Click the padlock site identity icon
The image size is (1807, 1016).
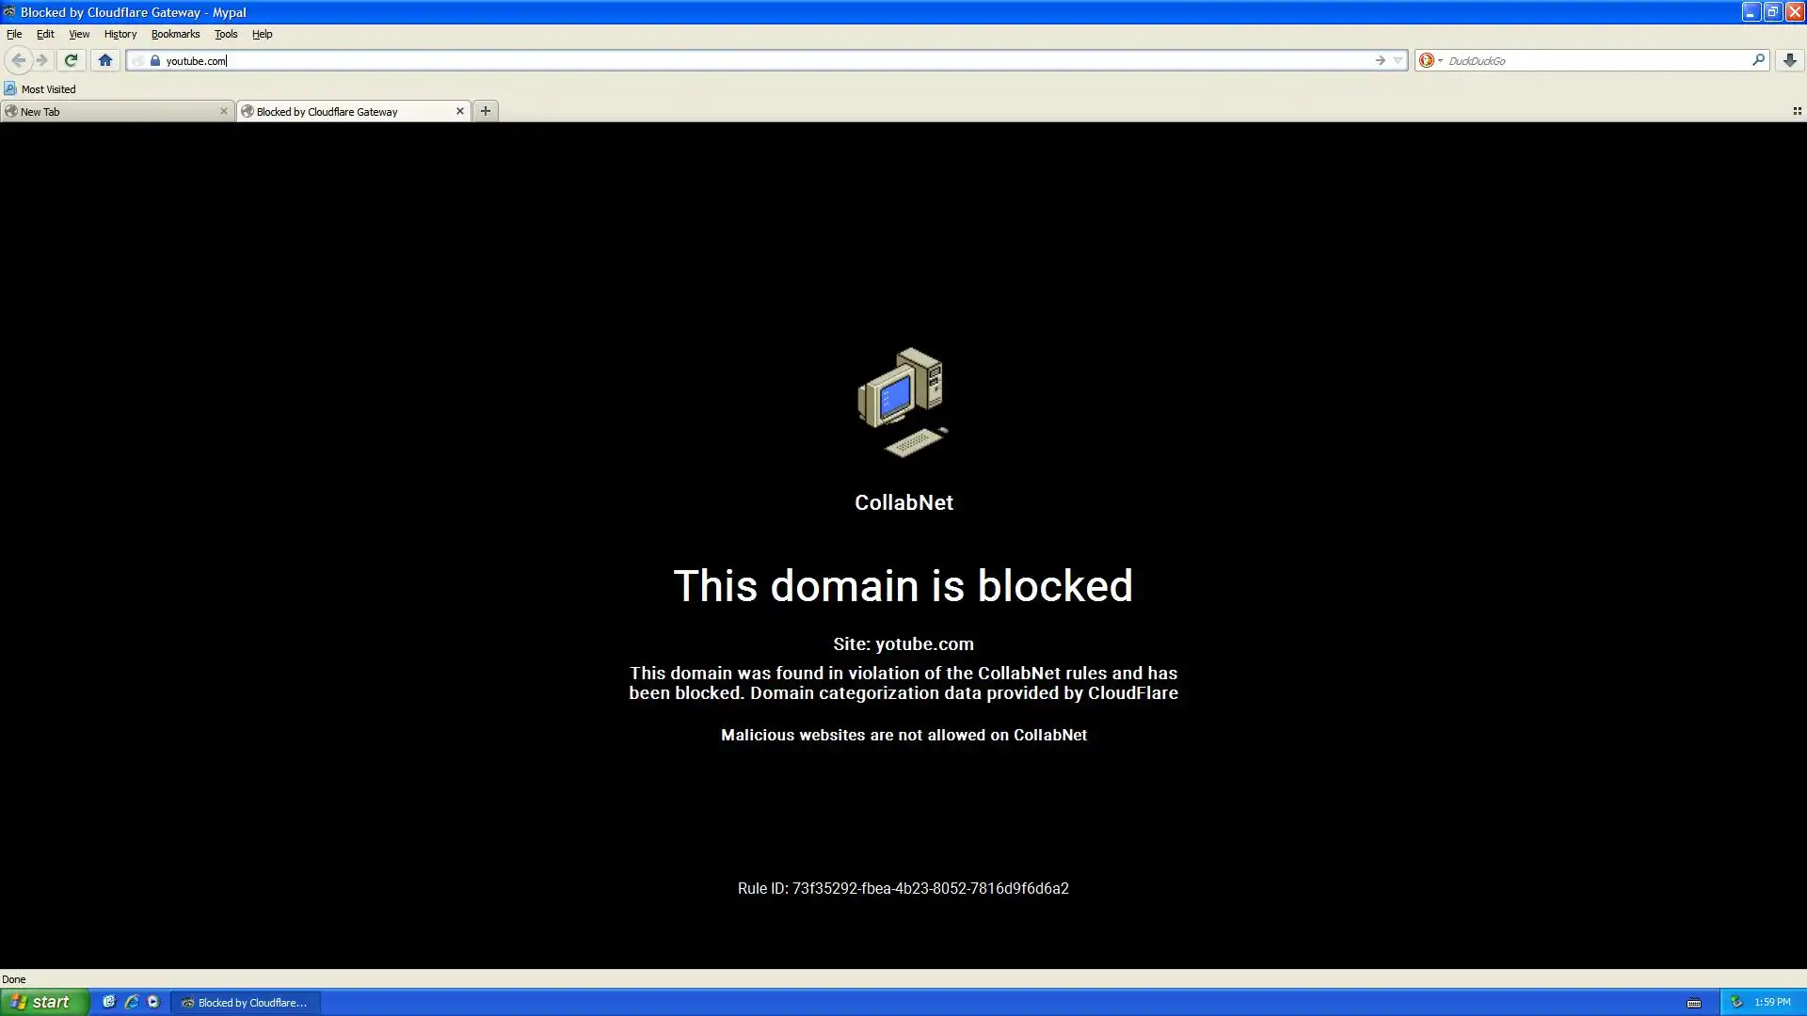click(x=155, y=60)
